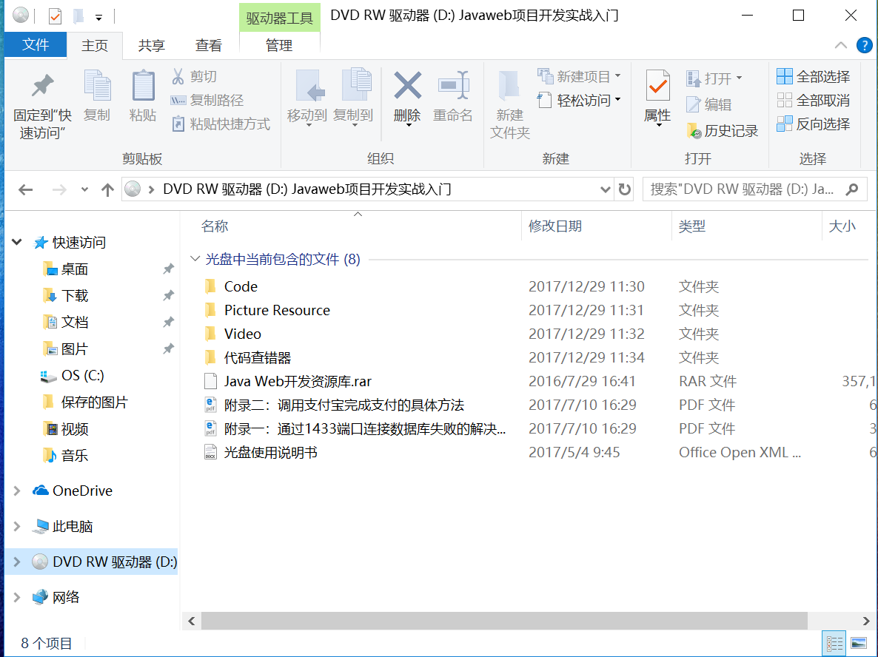Click the blue Help question mark icon

pos(864,45)
